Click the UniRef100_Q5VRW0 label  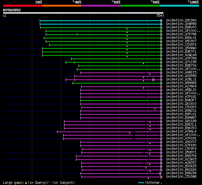(x=181, y=48)
